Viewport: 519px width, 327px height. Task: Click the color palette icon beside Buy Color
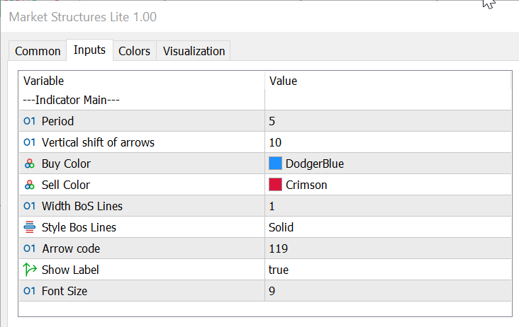pyautogui.click(x=30, y=163)
